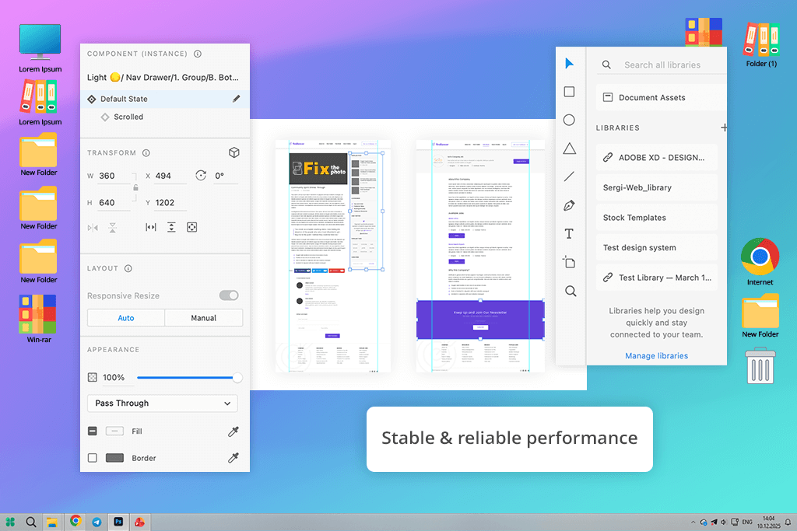Select the Rectangle tool
797x531 pixels.
pos(569,92)
